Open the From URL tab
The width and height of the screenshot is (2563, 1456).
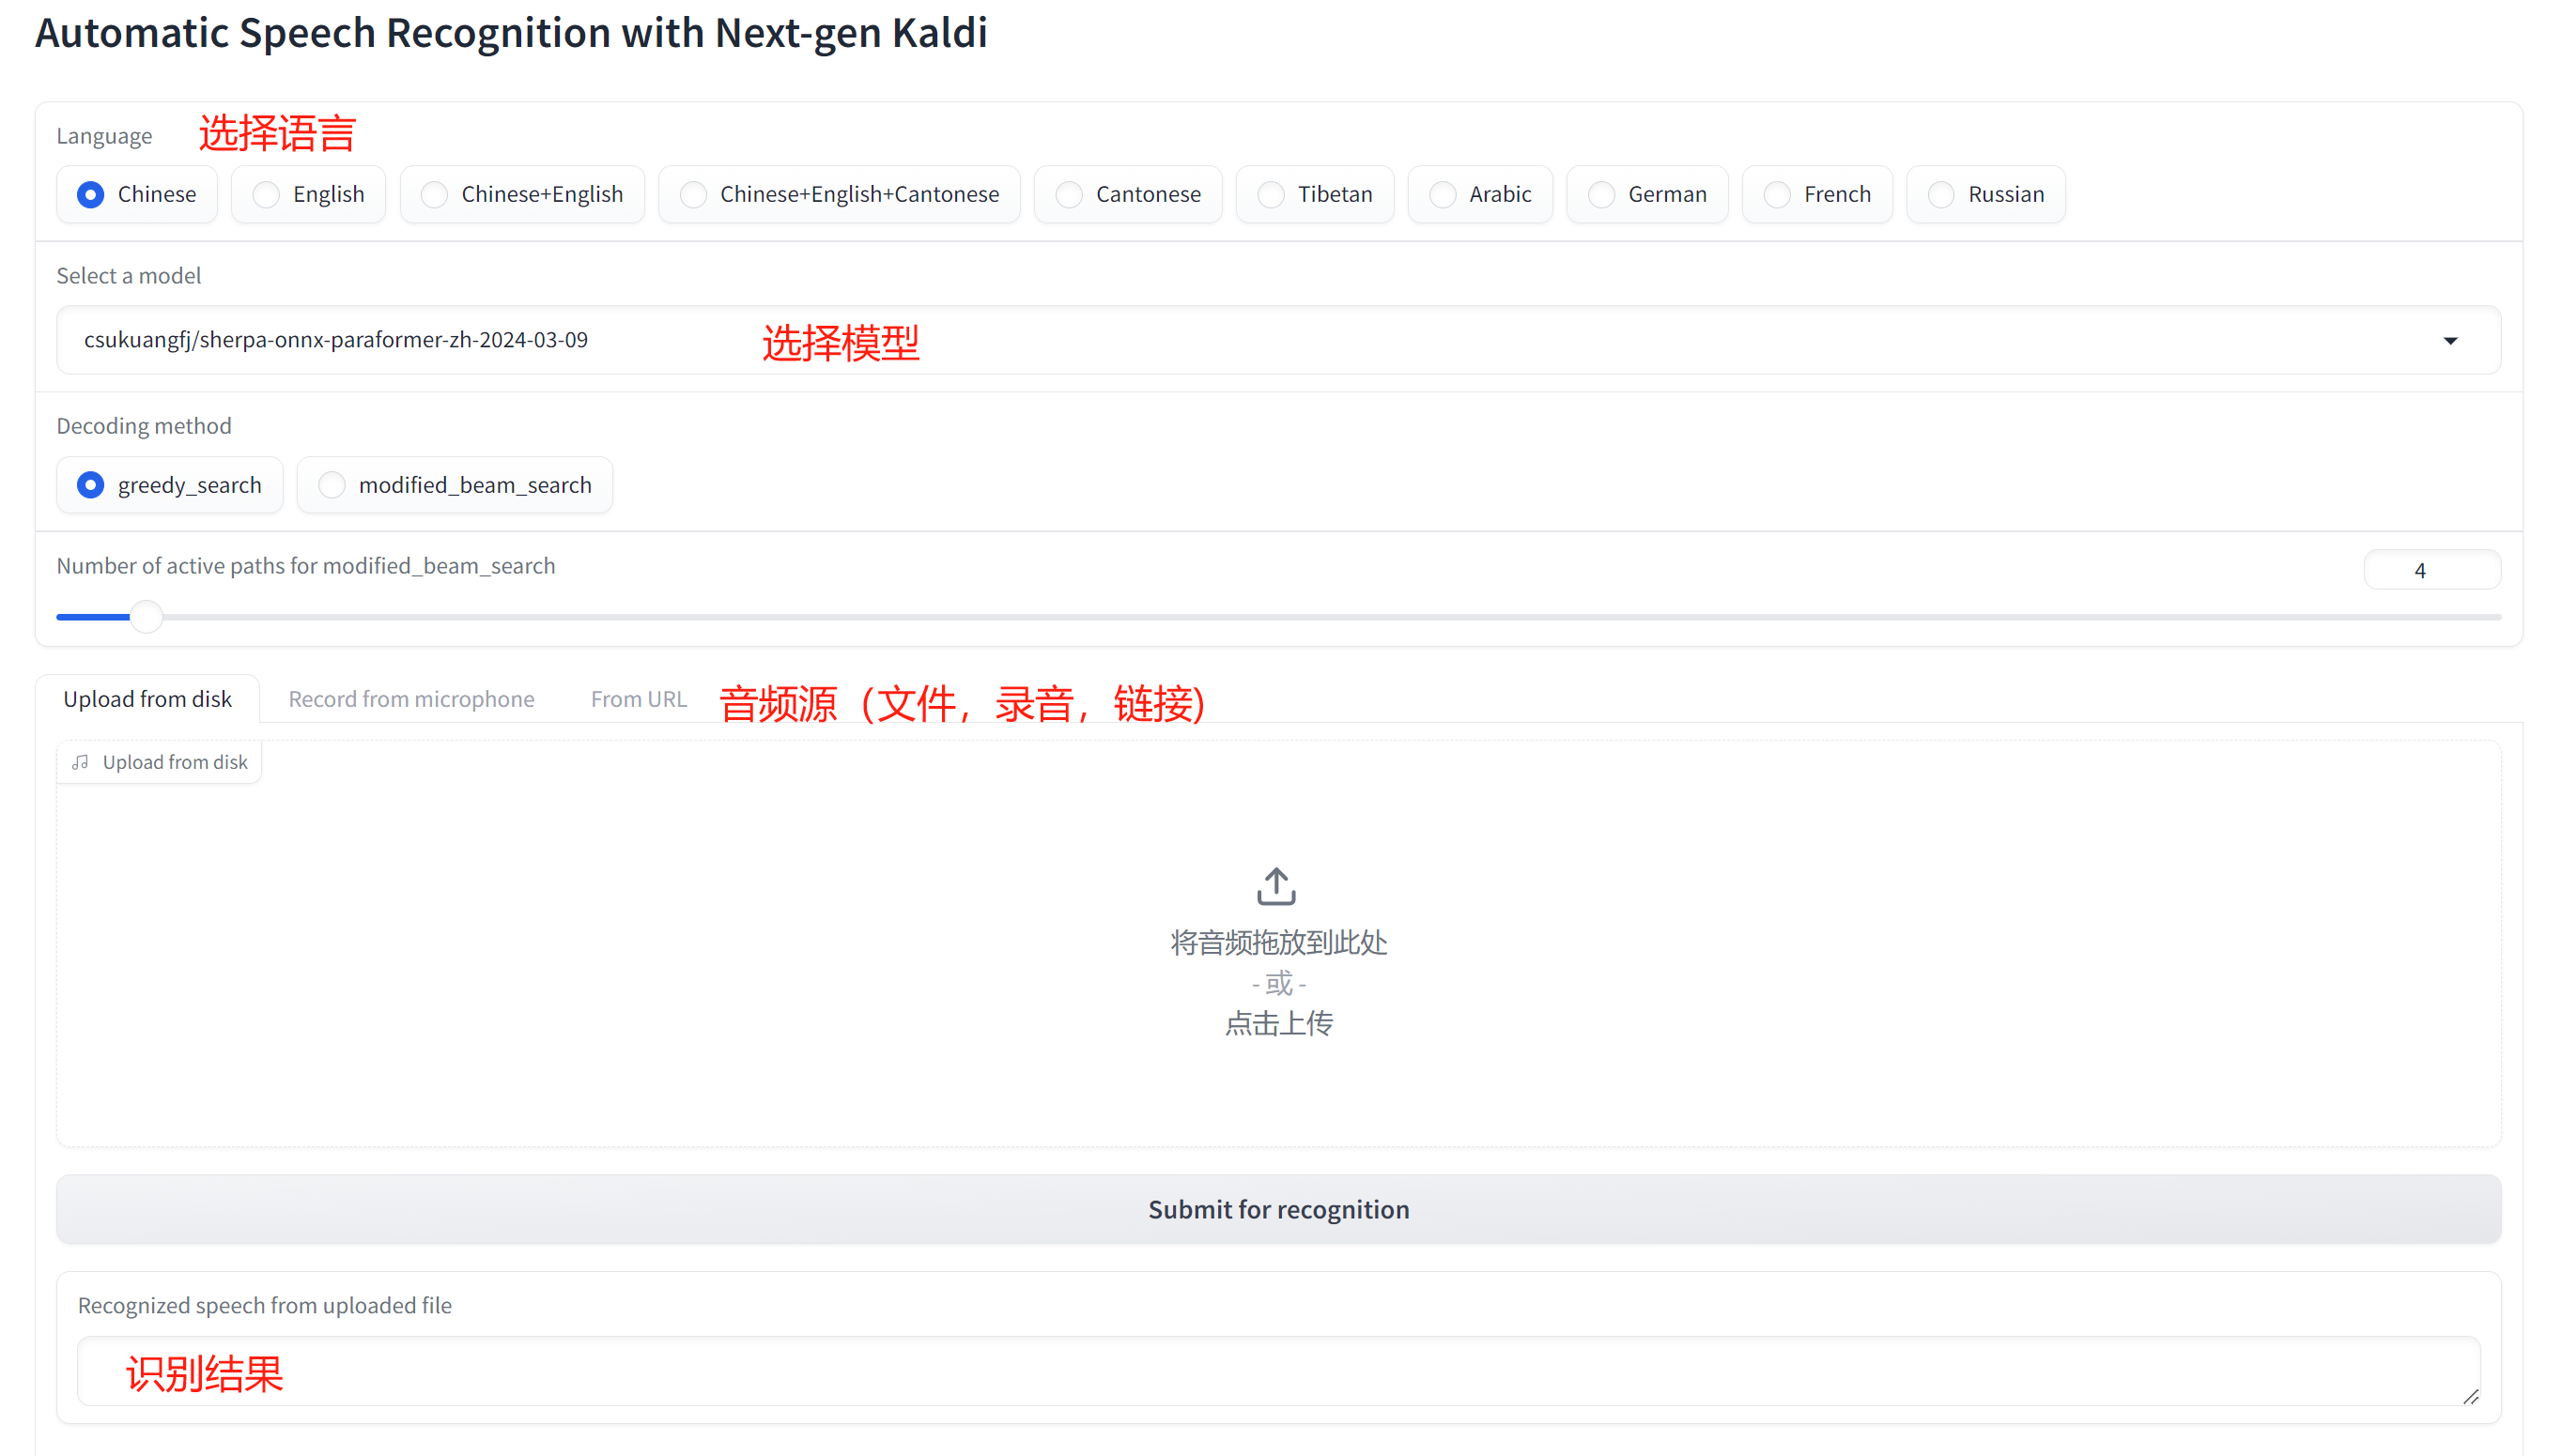click(639, 699)
